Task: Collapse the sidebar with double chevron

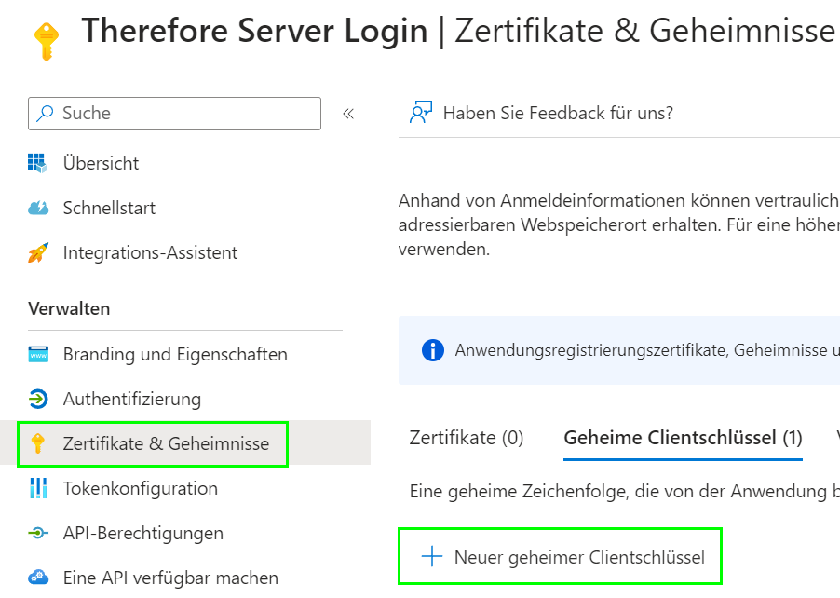Action: [x=348, y=114]
